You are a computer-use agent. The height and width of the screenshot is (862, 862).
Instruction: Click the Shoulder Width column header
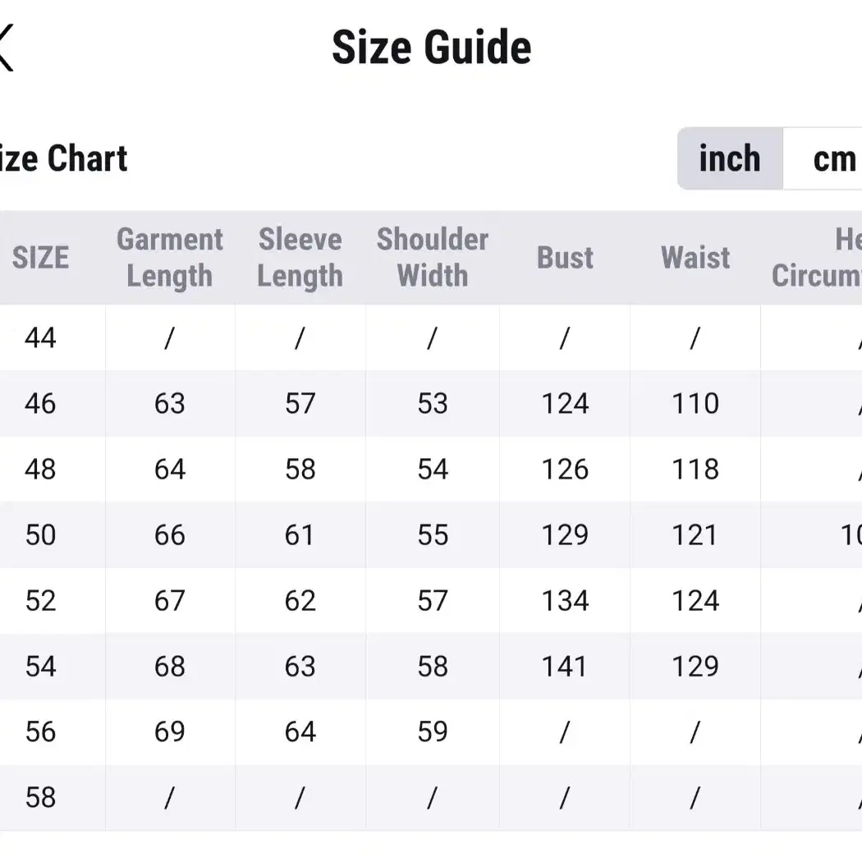pyautogui.click(x=433, y=257)
